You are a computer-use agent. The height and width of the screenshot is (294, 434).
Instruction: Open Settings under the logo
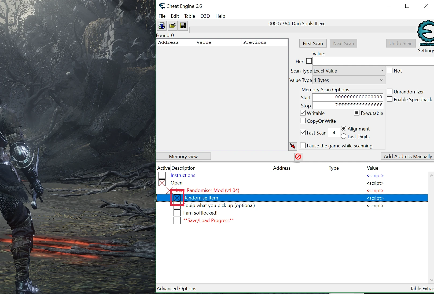pyautogui.click(x=426, y=50)
